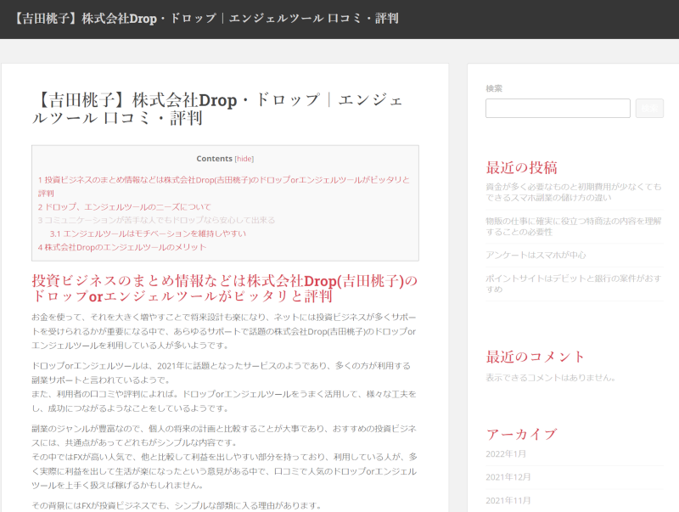Select sub-item 3.1 エンジェルツールはモチベーションを維持しやすい

point(148,233)
